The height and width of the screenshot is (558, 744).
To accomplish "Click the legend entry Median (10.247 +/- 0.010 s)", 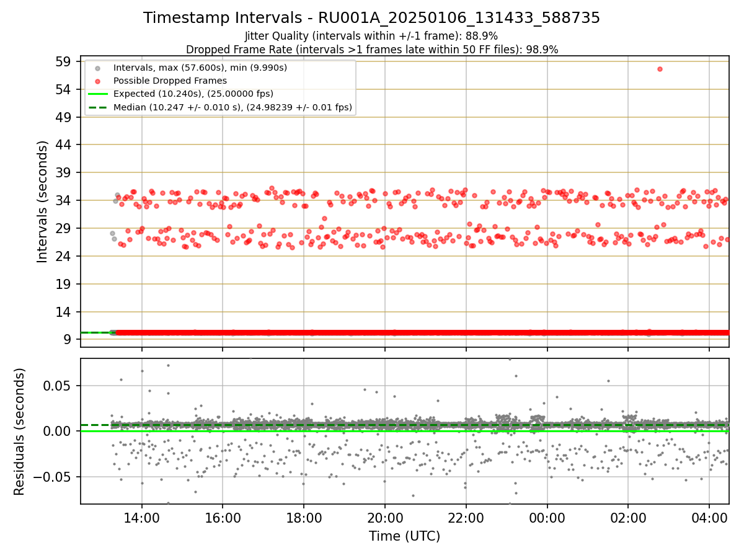I will [x=232, y=107].
